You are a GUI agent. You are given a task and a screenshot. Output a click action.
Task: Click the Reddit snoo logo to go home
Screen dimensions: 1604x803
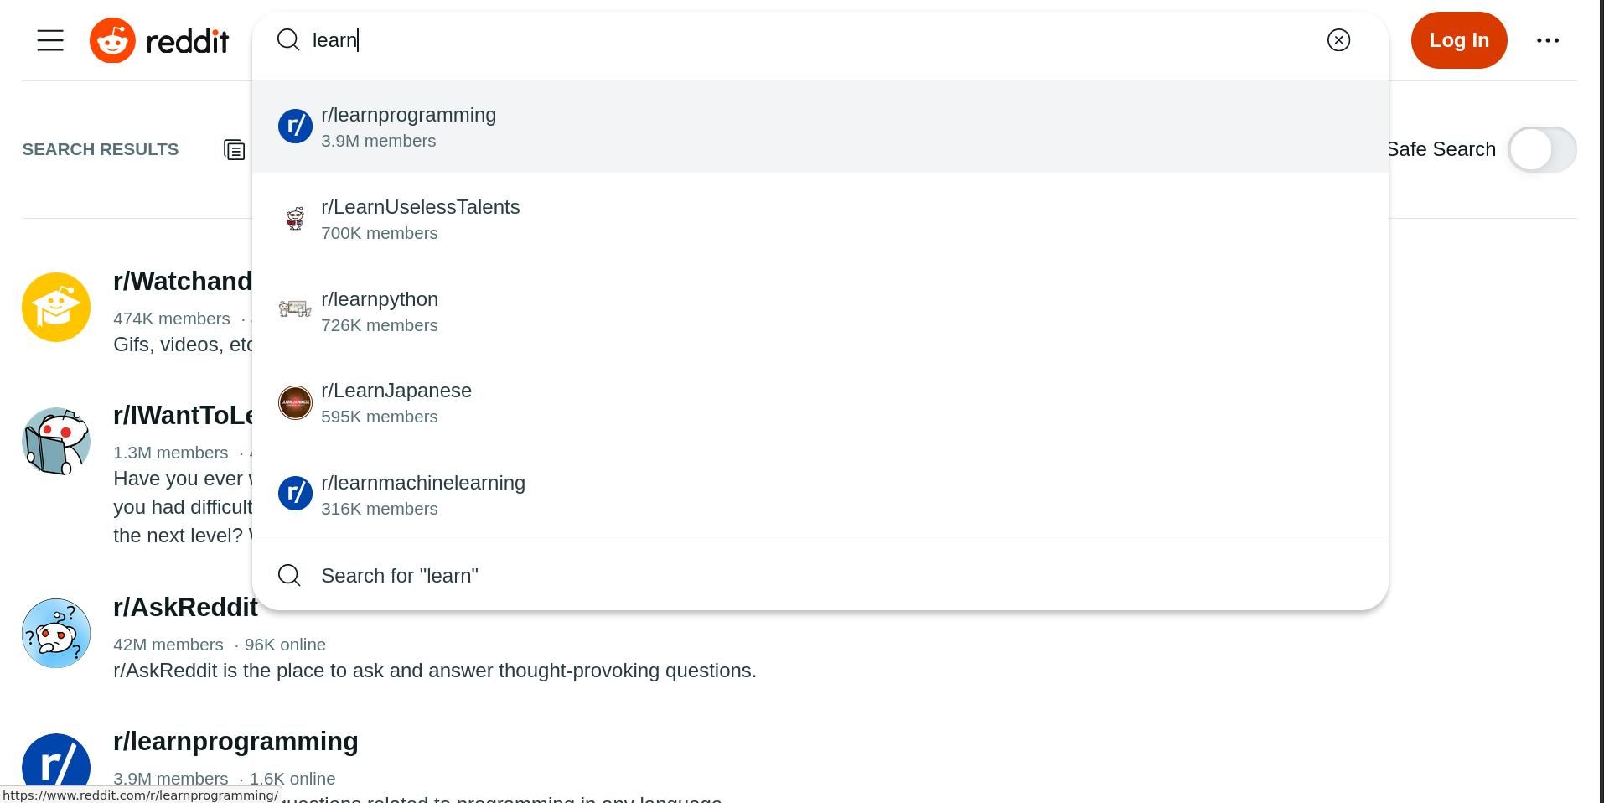coord(111,39)
